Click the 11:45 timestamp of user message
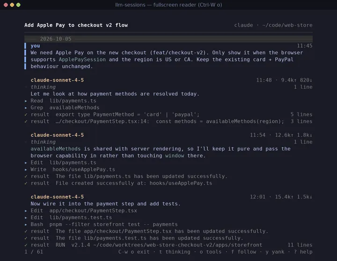The height and width of the screenshot is (261, 337). pyautogui.click(x=305, y=46)
